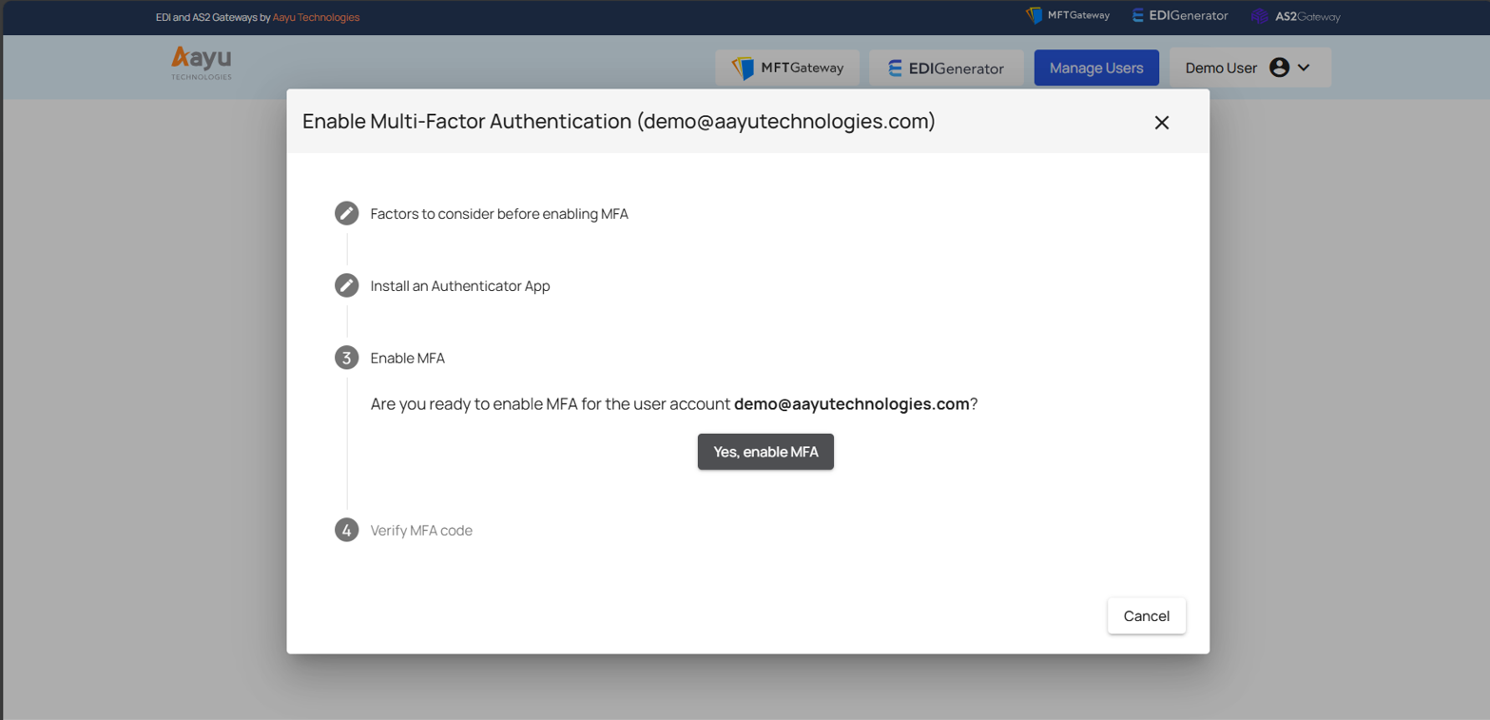
Task: Go to Factors to consider before enabling MFA step
Action: point(499,214)
